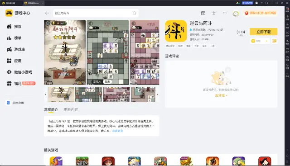Screen dimensions: 290x166
Task: Select the first screenshot thumbnail
Action: pos(61,95)
